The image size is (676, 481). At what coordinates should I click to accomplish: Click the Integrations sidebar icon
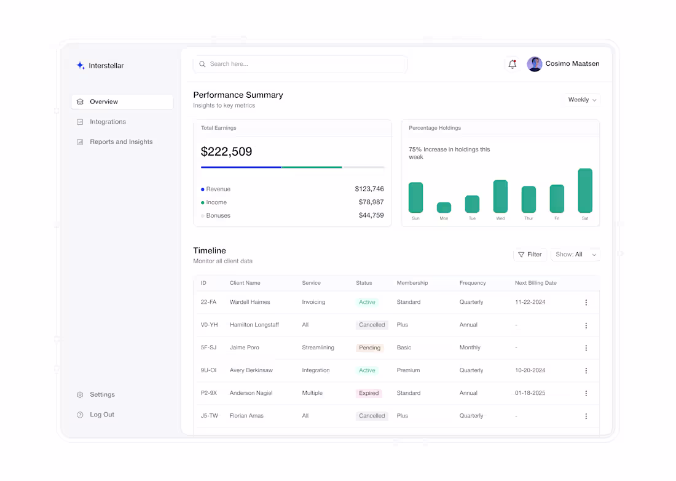point(79,122)
